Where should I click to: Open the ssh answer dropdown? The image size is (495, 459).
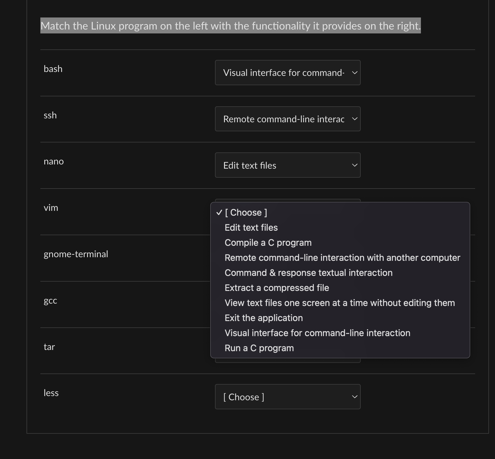pyautogui.click(x=288, y=119)
